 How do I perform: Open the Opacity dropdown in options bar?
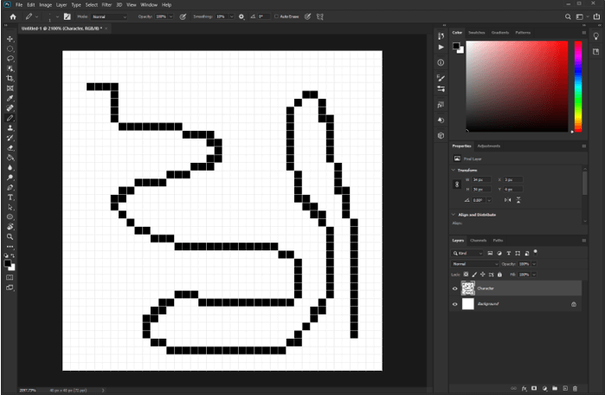coord(171,16)
